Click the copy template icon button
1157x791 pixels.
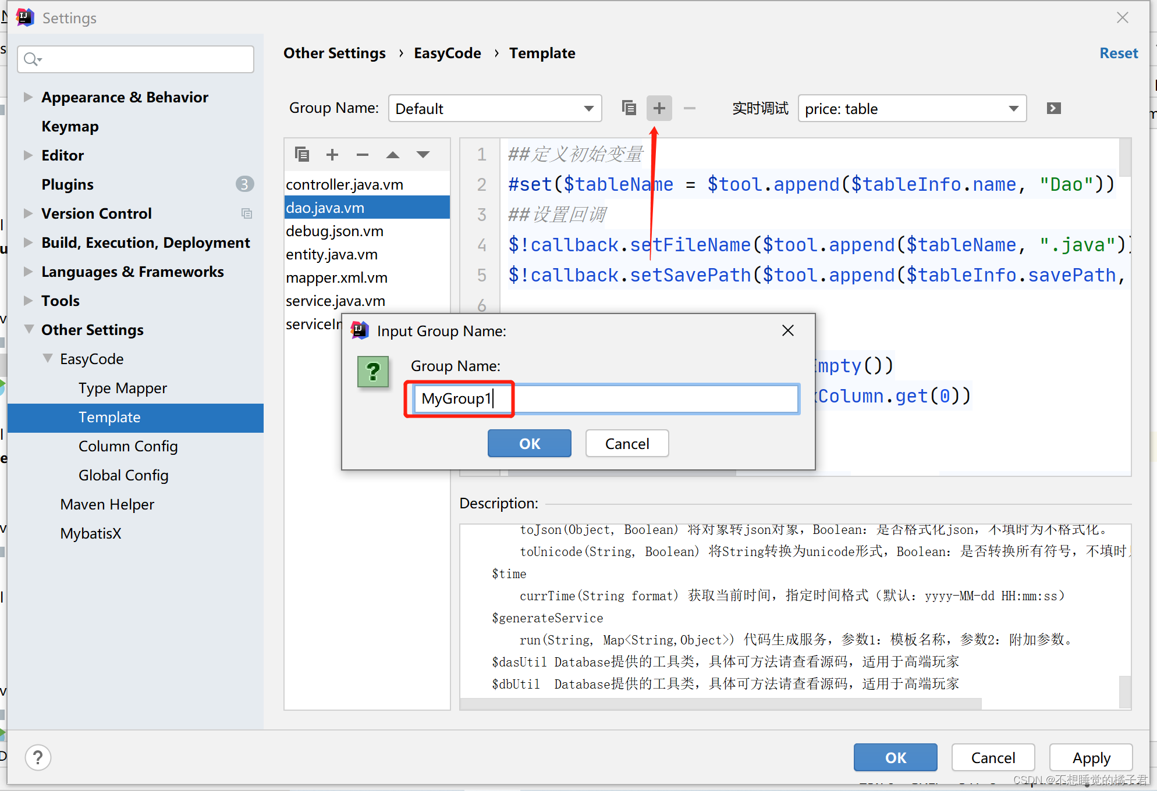pos(630,108)
